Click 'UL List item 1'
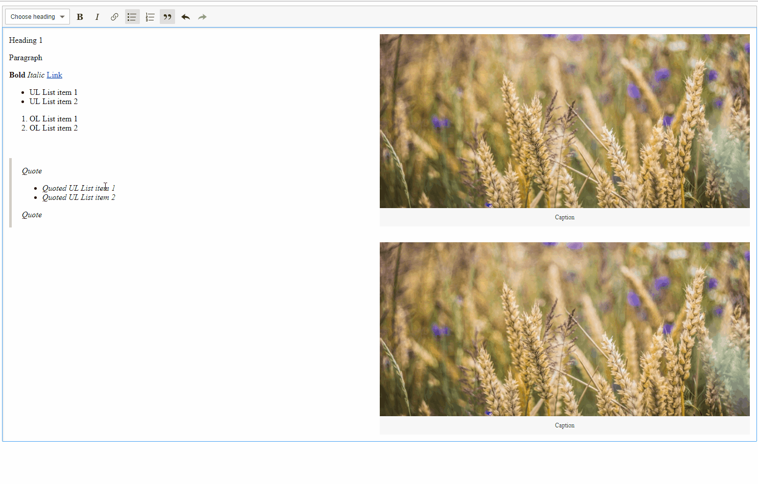This screenshot has width=758, height=484. [54, 92]
